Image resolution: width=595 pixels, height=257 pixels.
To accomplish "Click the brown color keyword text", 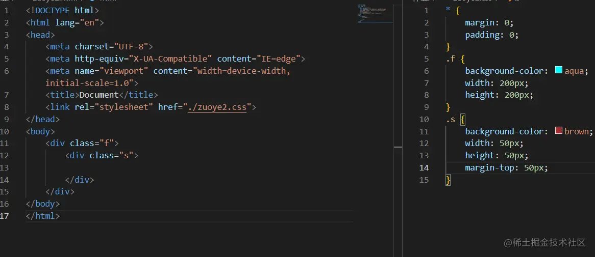I will tap(577, 131).
